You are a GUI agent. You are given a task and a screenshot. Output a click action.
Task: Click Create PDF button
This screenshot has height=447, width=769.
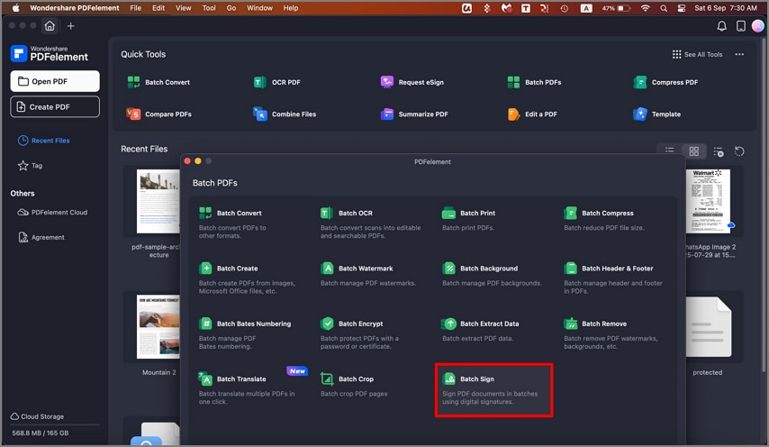click(x=55, y=107)
